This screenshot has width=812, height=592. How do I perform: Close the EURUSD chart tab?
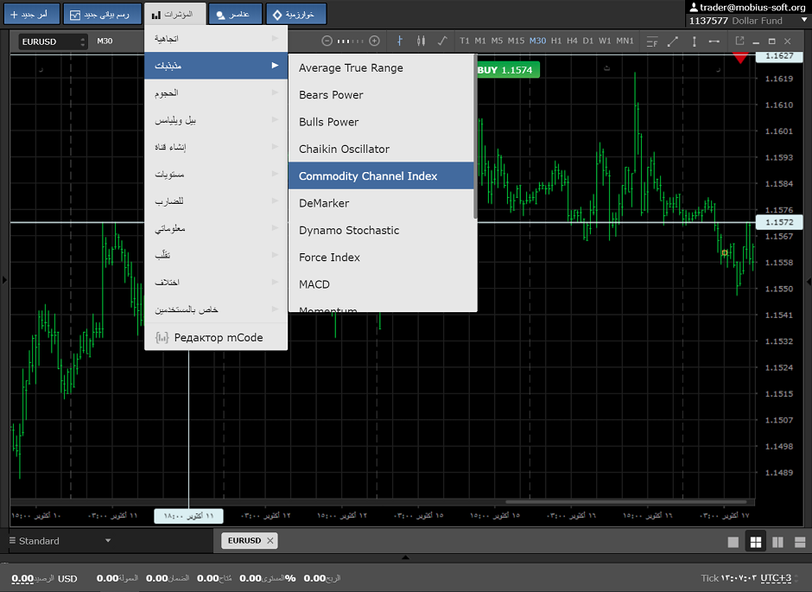(270, 541)
